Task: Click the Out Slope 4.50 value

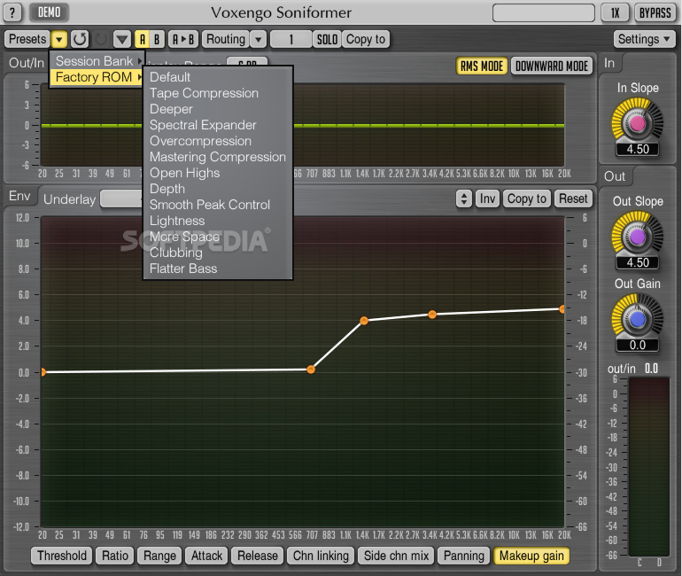Action: (638, 263)
